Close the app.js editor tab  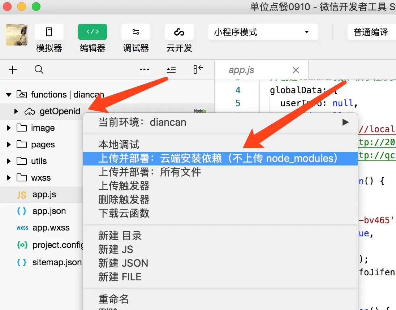click(x=296, y=70)
